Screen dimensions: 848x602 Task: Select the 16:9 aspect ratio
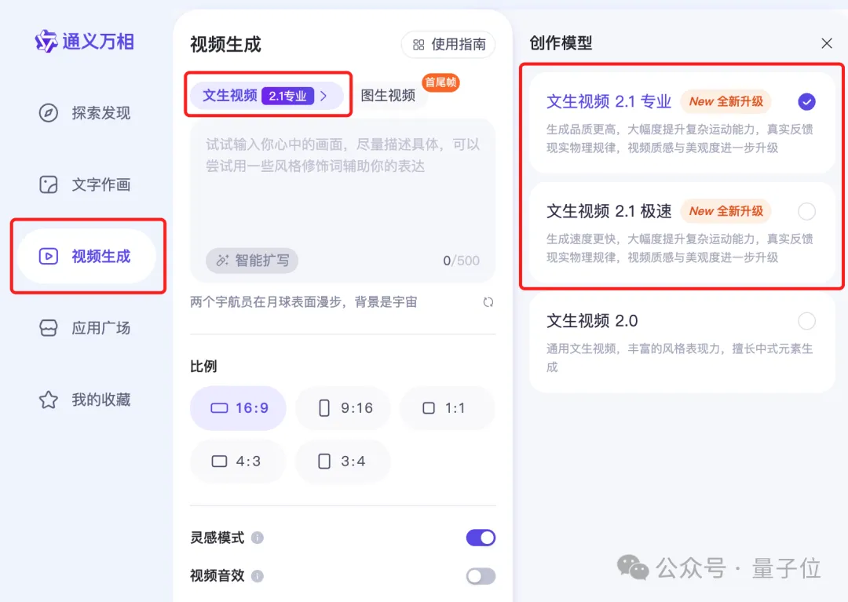point(238,408)
